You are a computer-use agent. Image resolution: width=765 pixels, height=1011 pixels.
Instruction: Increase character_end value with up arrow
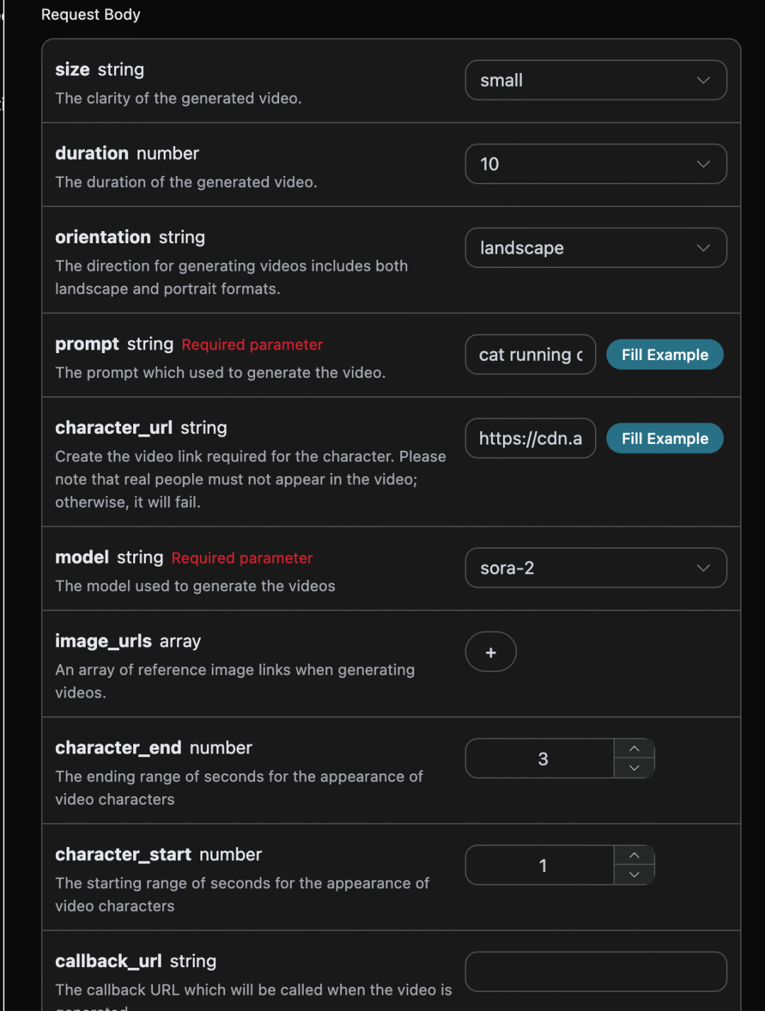click(634, 749)
